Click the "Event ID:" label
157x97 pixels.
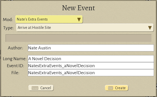[15, 66]
